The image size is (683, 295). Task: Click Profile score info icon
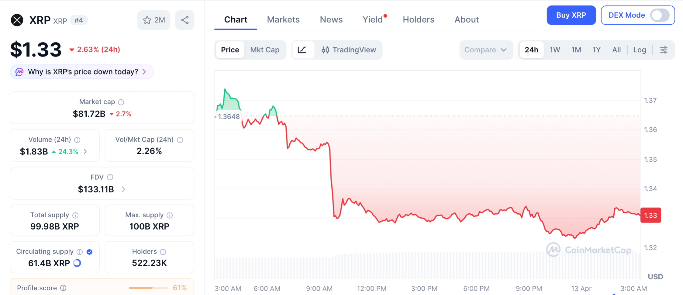(x=63, y=288)
